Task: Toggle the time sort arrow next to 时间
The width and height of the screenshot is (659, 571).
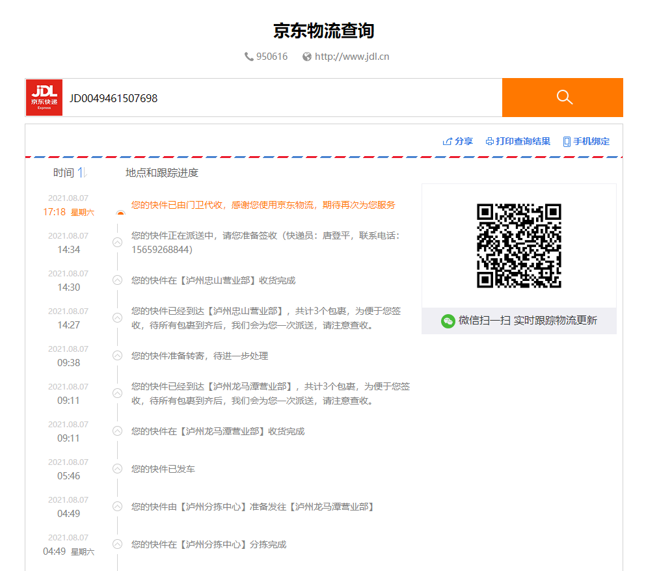Action: (83, 173)
